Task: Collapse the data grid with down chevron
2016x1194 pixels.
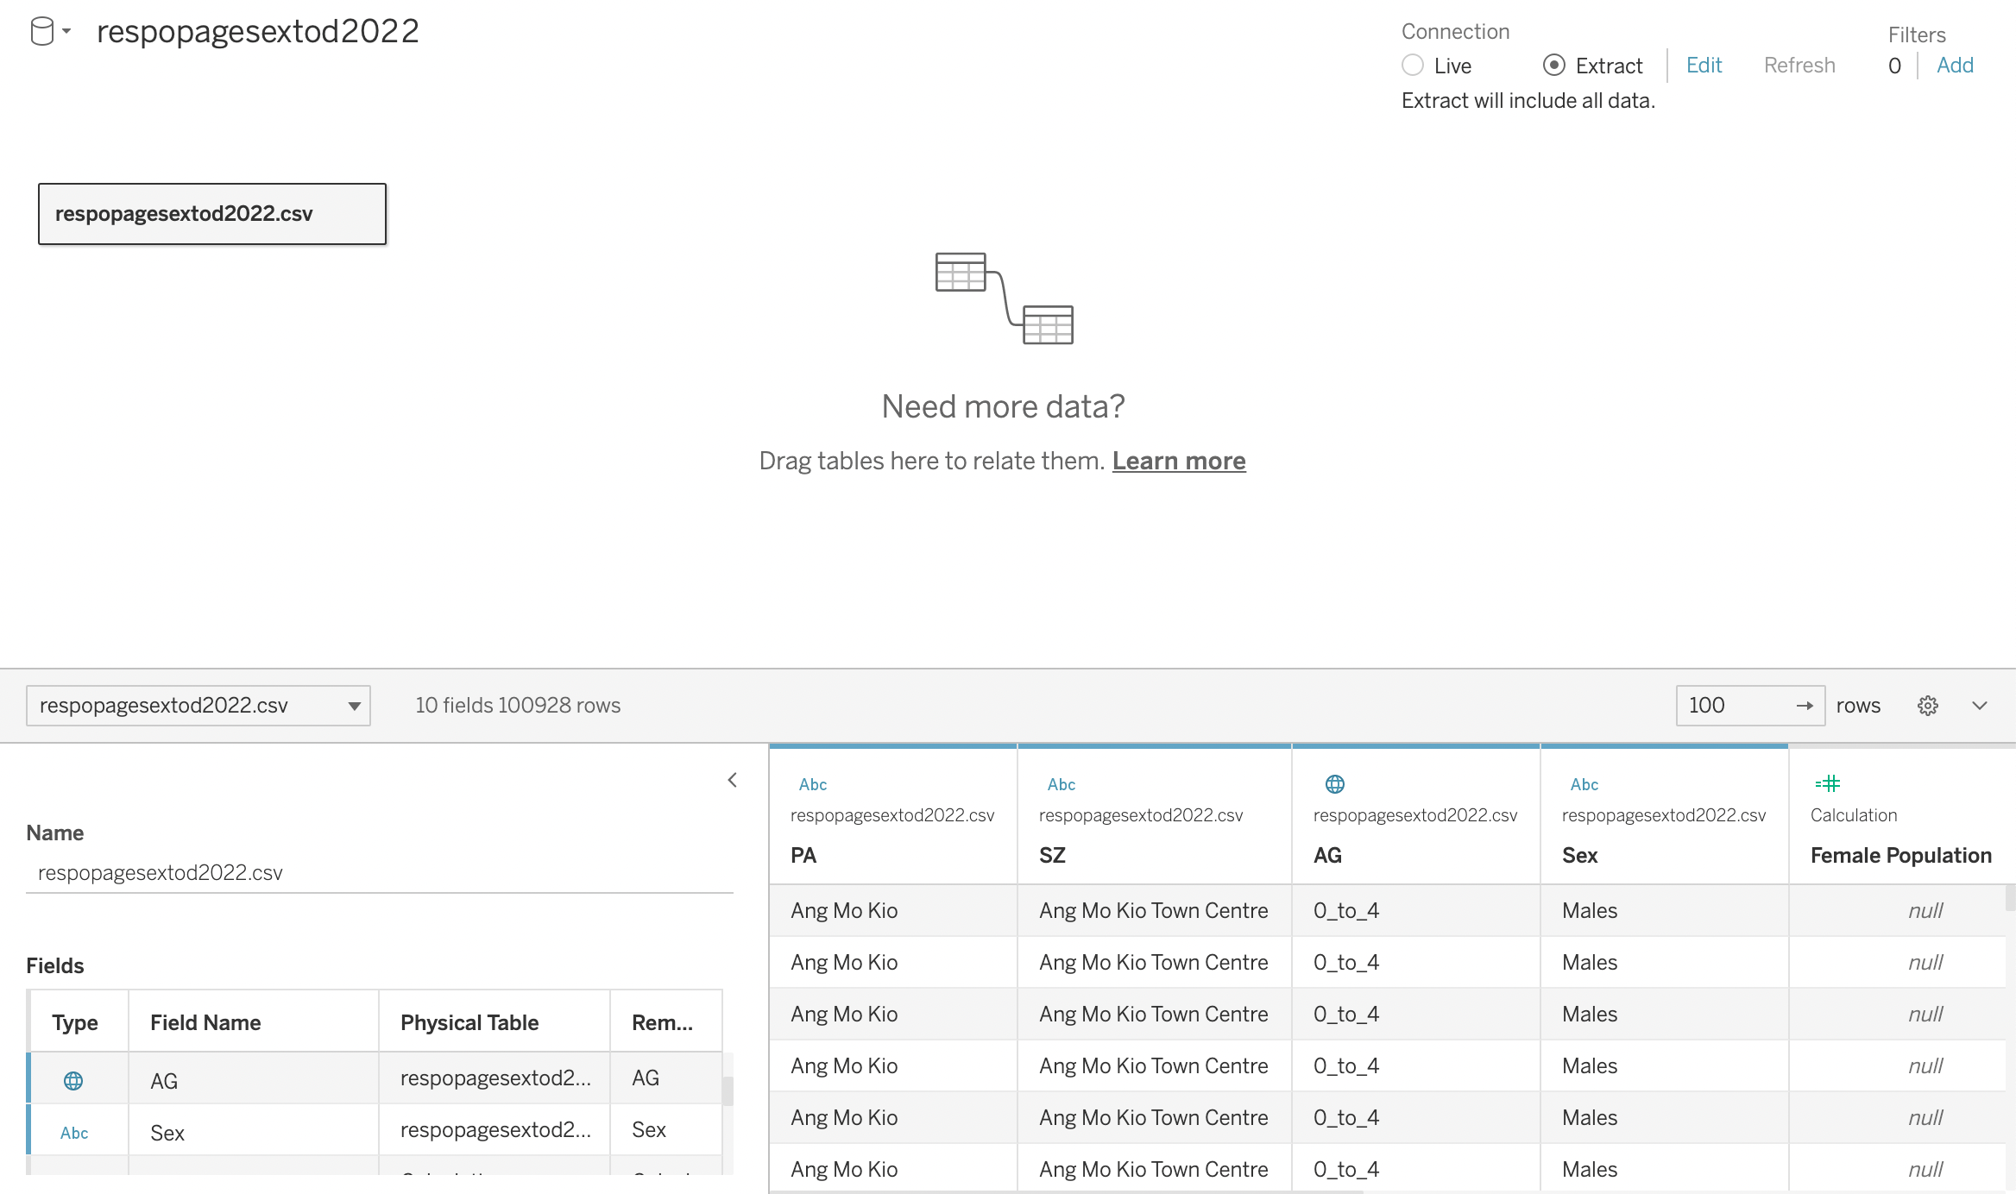Action: point(1980,706)
